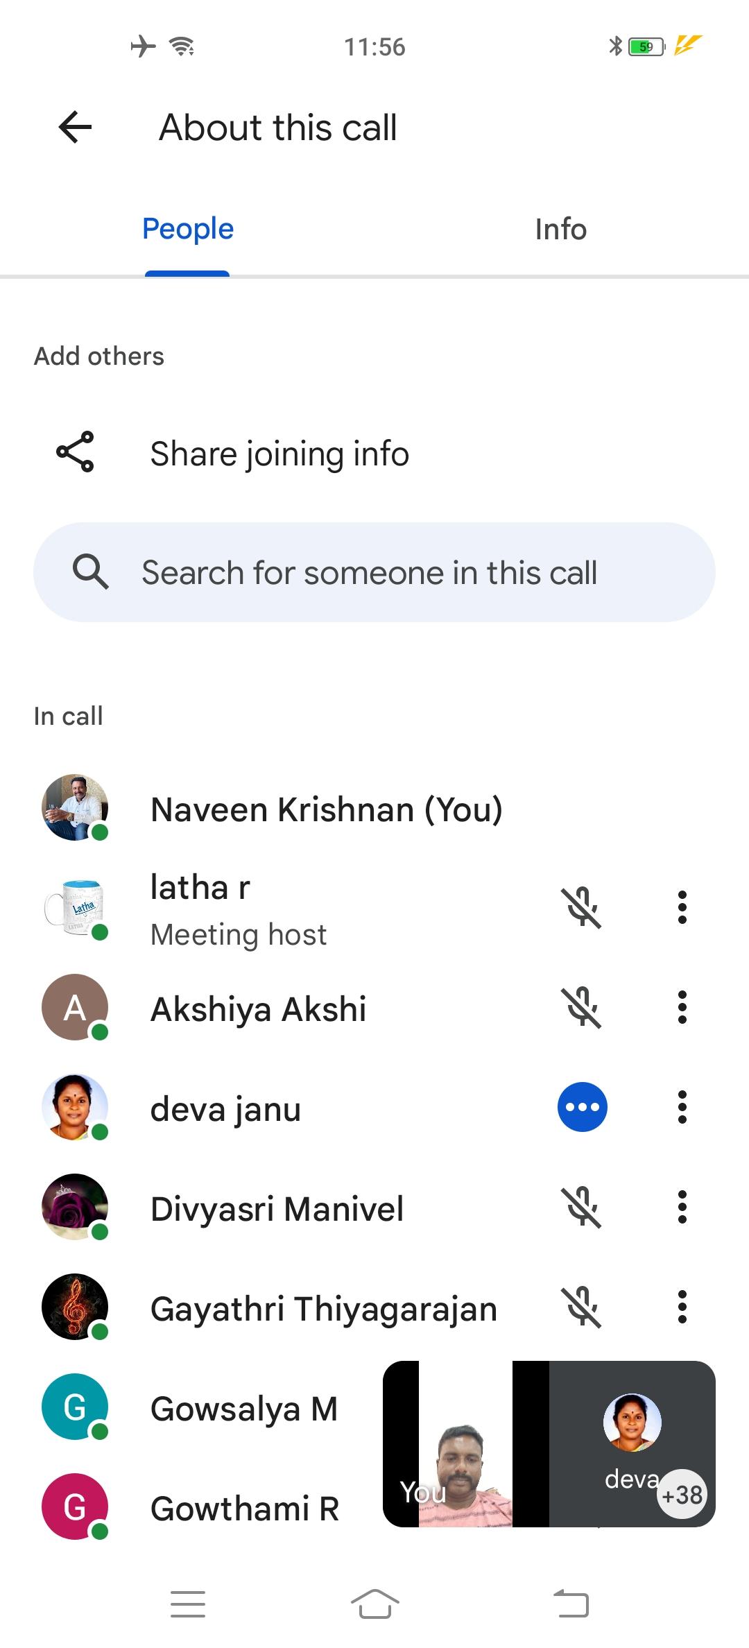Tap Share joining info
749x1648 pixels.
point(279,454)
